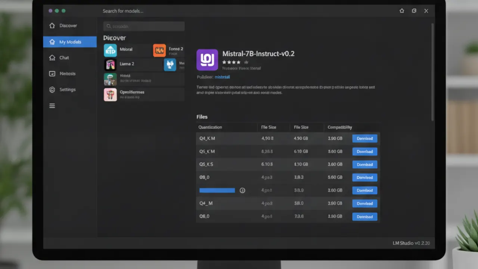Screen dimensions: 478x269
Task: Select the Openhermes list entry text
Action: pos(132,92)
